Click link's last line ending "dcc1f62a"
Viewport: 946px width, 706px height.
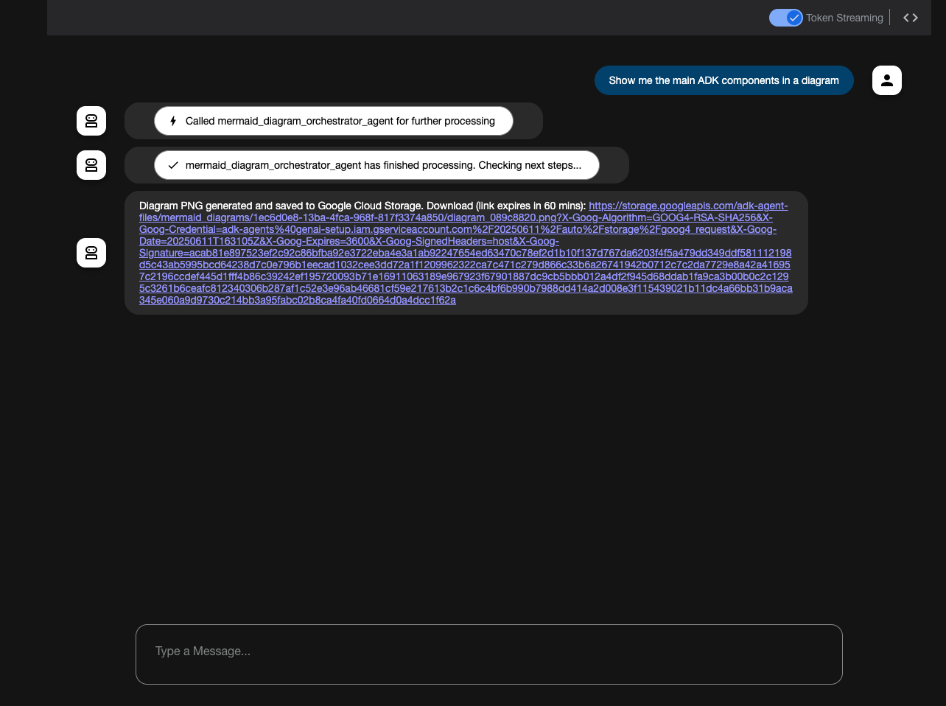(x=297, y=300)
